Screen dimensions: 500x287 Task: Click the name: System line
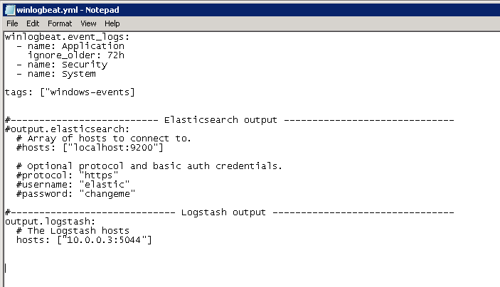coord(56,74)
